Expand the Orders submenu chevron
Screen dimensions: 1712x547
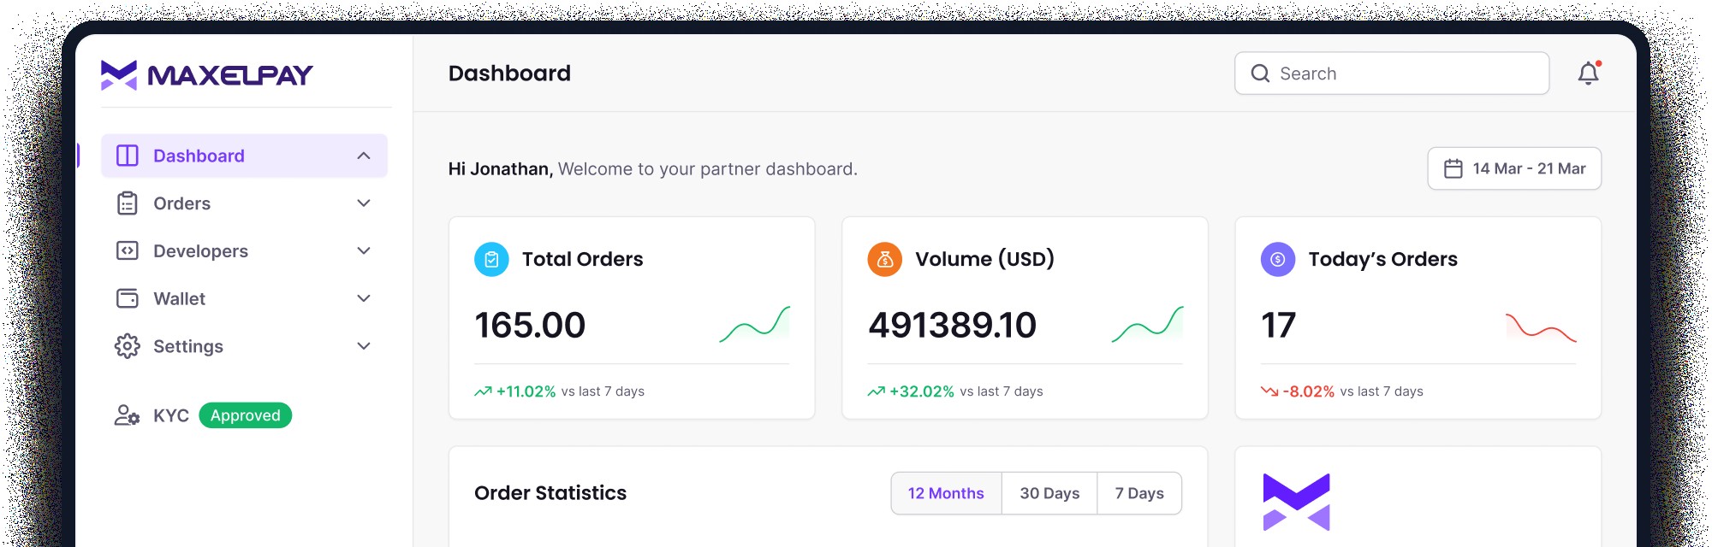pyautogui.click(x=364, y=203)
